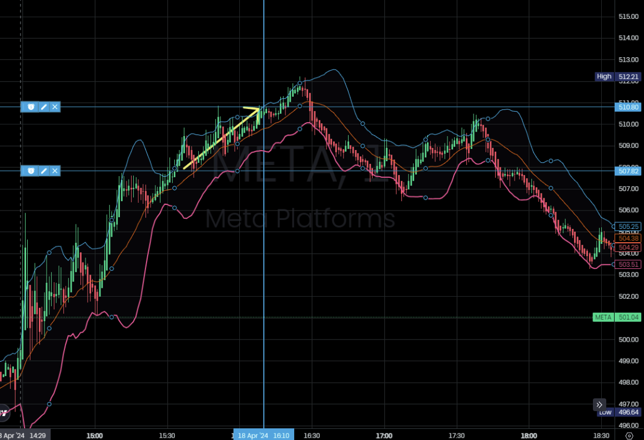This screenshot has height=440, width=644.
Task: Select the blue 505.25 upper band value
Action: pyautogui.click(x=628, y=227)
